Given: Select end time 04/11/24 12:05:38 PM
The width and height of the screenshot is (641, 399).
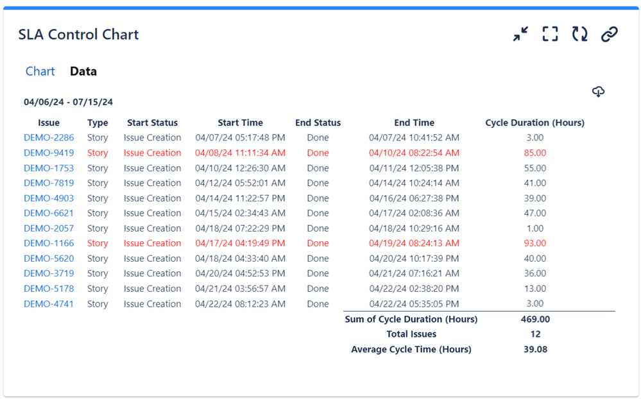Looking at the screenshot, I should coord(414,168).
